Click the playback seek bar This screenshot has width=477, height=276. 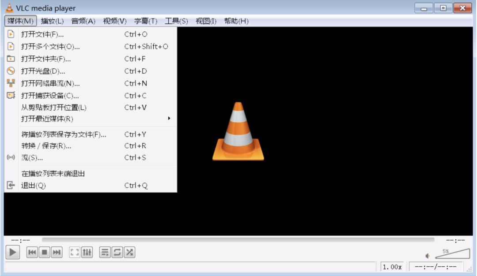[238, 240]
